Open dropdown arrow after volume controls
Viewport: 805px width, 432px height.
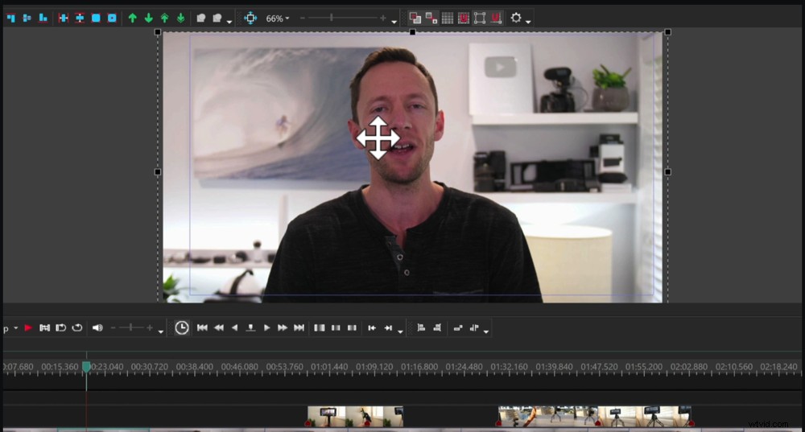[x=161, y=331]
